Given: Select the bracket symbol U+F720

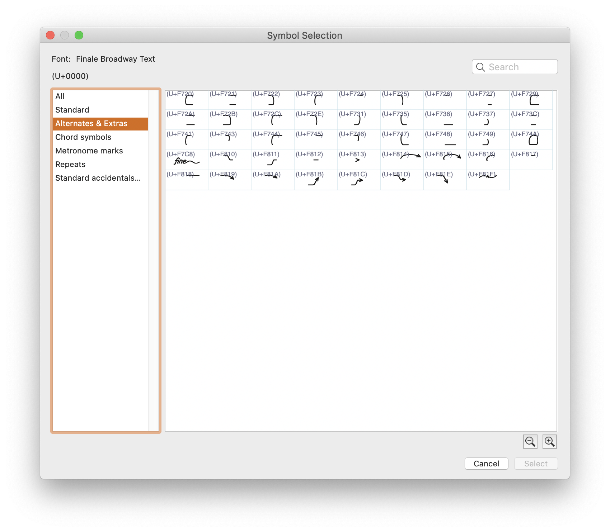Looking at the screenshot, I should pos(186,100).
